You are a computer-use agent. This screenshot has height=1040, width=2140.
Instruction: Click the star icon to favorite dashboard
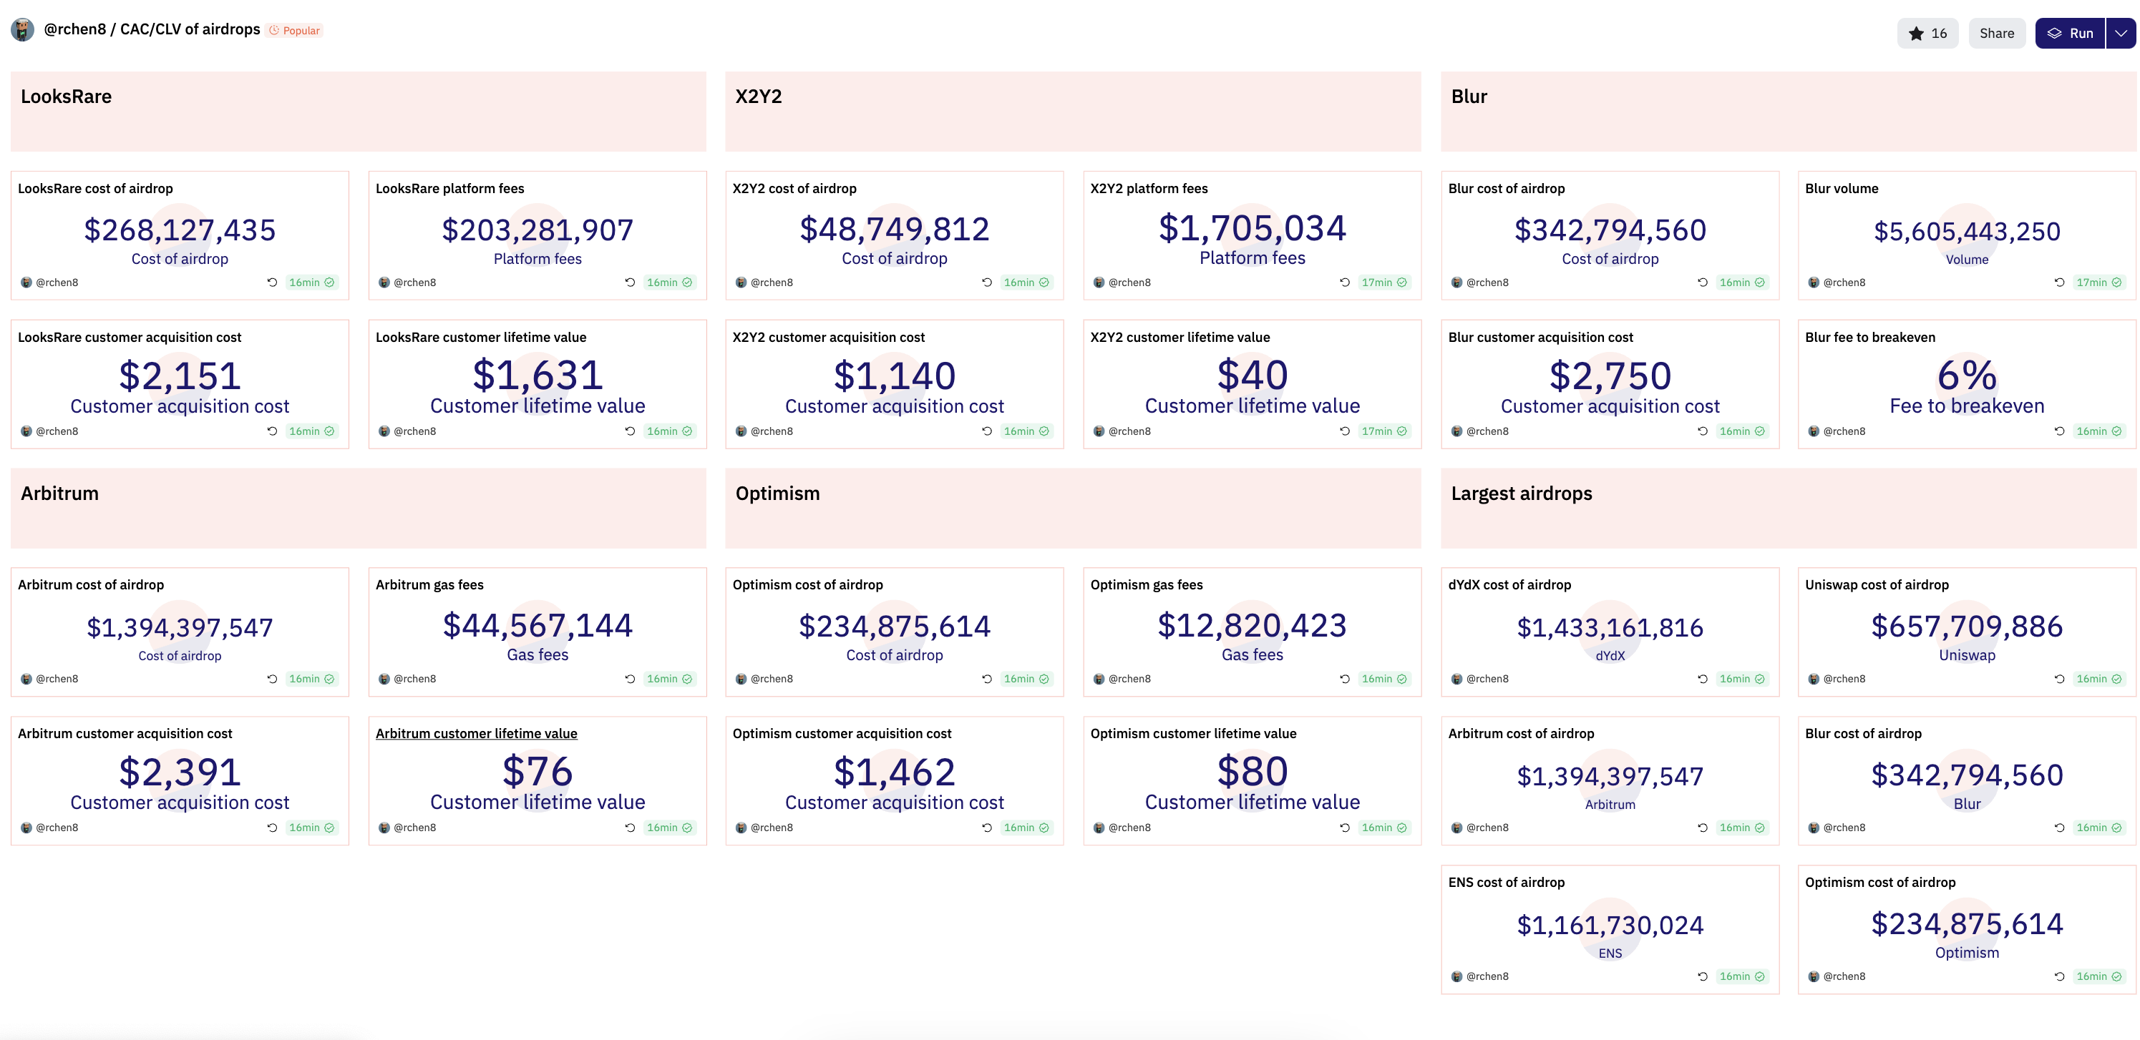pos(1916,33)
